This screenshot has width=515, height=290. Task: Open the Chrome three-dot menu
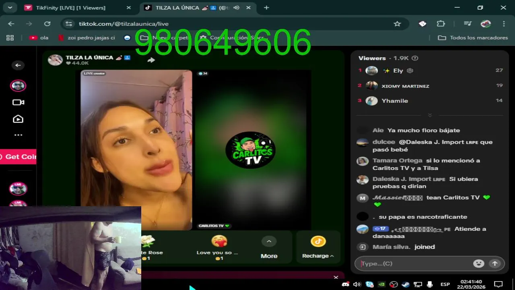(x=504, y=24)
